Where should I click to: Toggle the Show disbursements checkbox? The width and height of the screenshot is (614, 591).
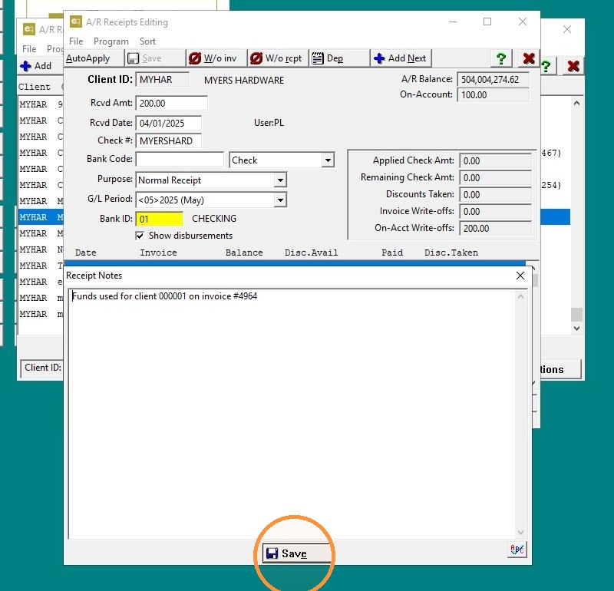pos(140,236)
